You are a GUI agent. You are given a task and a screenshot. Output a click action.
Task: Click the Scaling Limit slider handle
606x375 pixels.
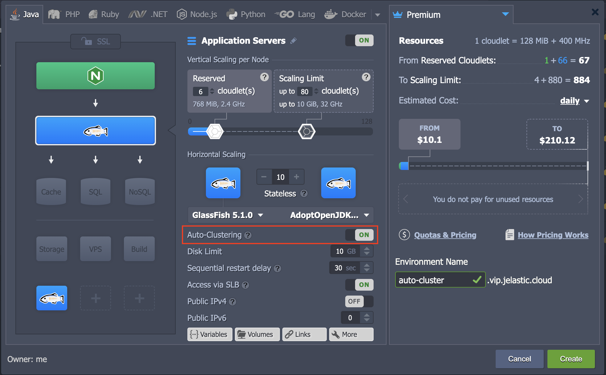tap(307, 131)
